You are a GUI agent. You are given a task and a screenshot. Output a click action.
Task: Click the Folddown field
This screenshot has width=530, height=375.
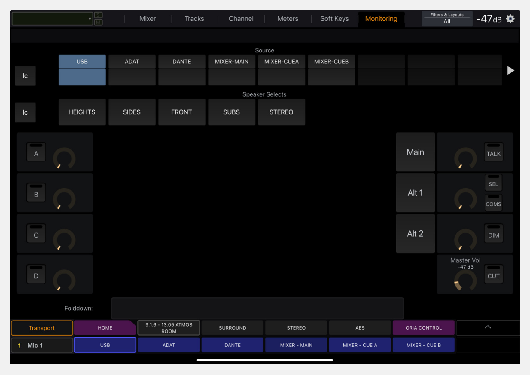click(x=257, y=308)
